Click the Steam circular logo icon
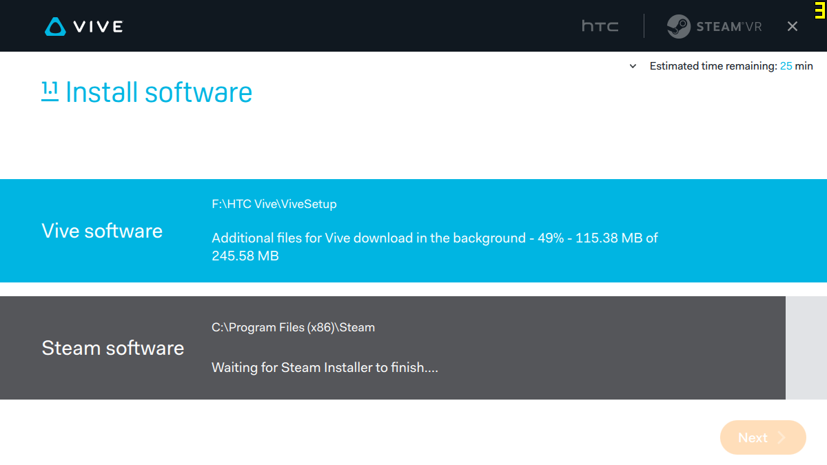The width and height of the screenshot is (827, 465). coord(679,26)
